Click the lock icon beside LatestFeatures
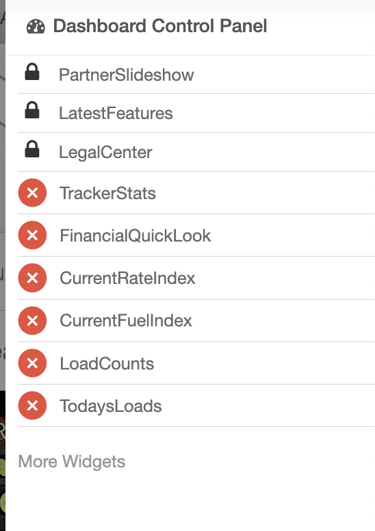375x531 pixels. (x=32, y=110)
